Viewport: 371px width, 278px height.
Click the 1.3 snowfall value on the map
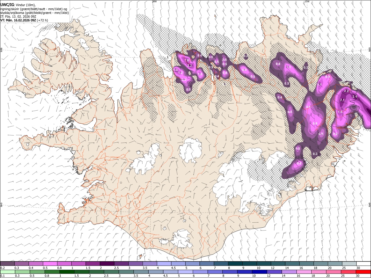pos(175,70)
